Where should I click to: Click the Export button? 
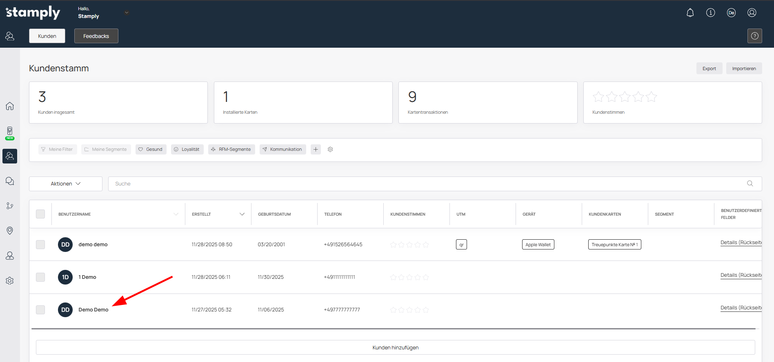[x=709, y=68]
